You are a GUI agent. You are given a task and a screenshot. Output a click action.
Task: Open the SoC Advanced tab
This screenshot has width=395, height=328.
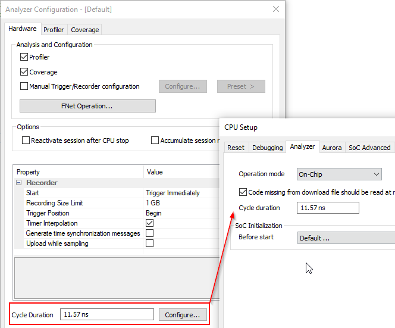click(x=369, y=148)
